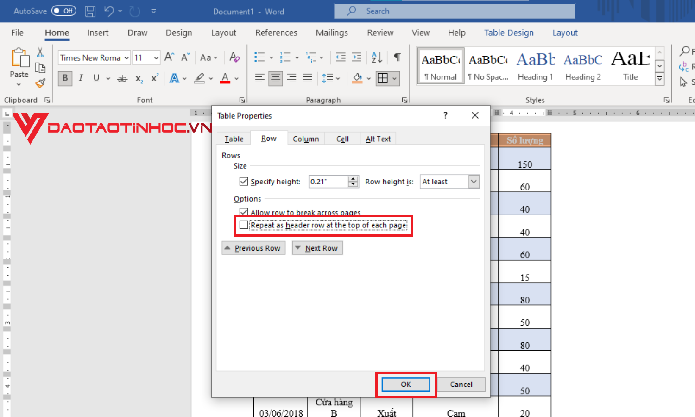Click the row height value field
695x417 pixels.
click(328, 182)
